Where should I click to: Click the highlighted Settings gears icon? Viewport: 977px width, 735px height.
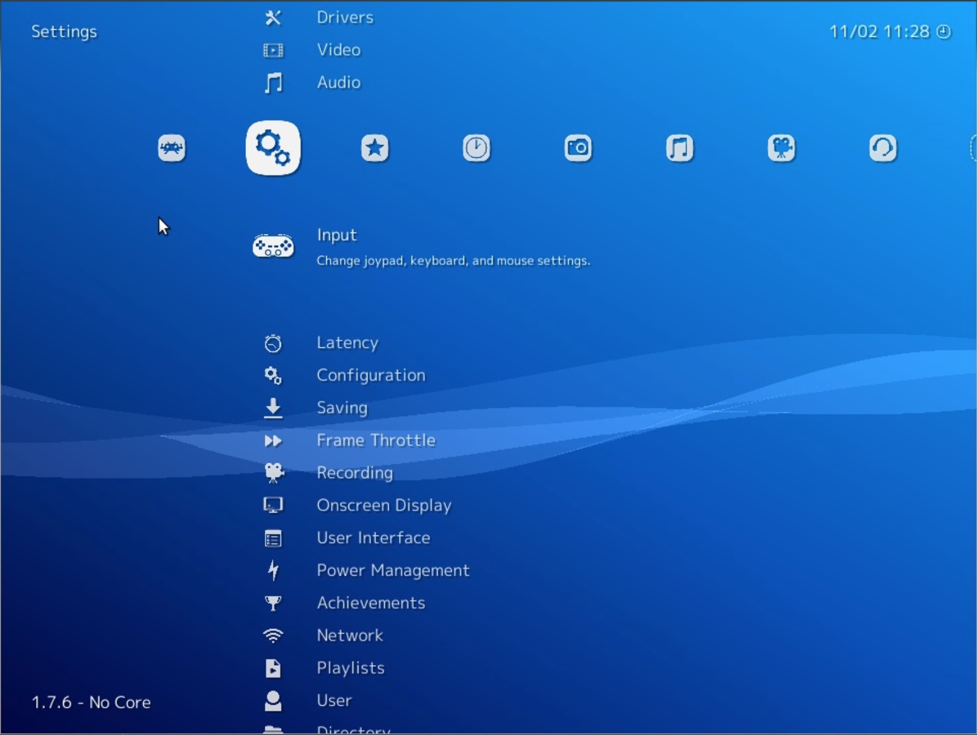pyautogui.click(x=273, y=148)
